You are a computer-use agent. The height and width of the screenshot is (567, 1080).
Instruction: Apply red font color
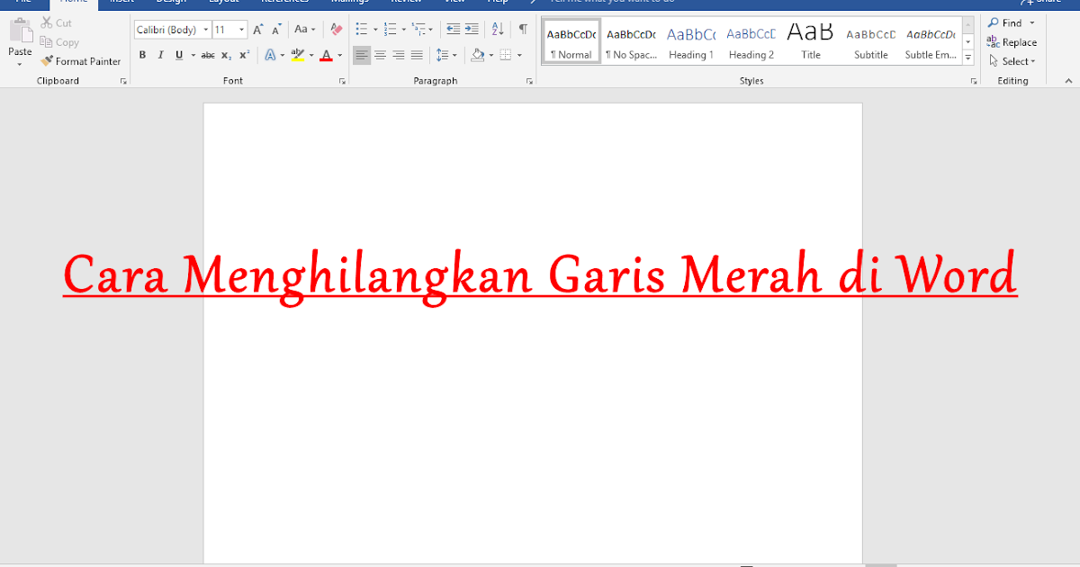point(326,55)
